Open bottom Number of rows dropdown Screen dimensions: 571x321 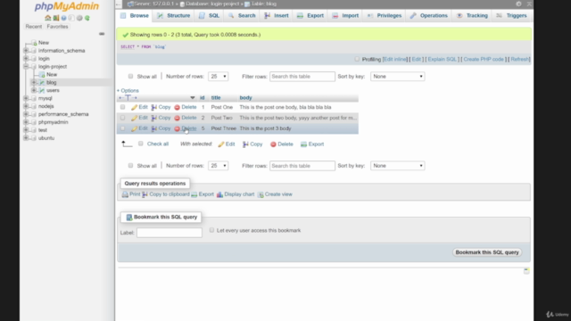point(218,166)
